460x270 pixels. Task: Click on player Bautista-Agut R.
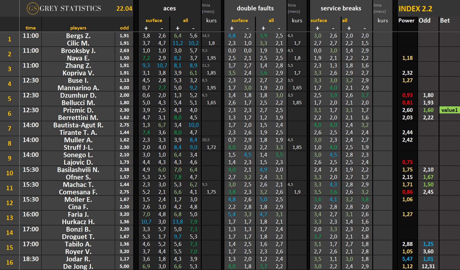click(78, 125)
